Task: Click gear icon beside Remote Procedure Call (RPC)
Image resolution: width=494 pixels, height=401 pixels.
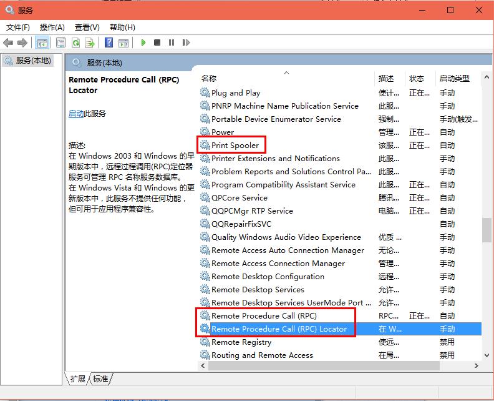Action: [x=205, y=315]
